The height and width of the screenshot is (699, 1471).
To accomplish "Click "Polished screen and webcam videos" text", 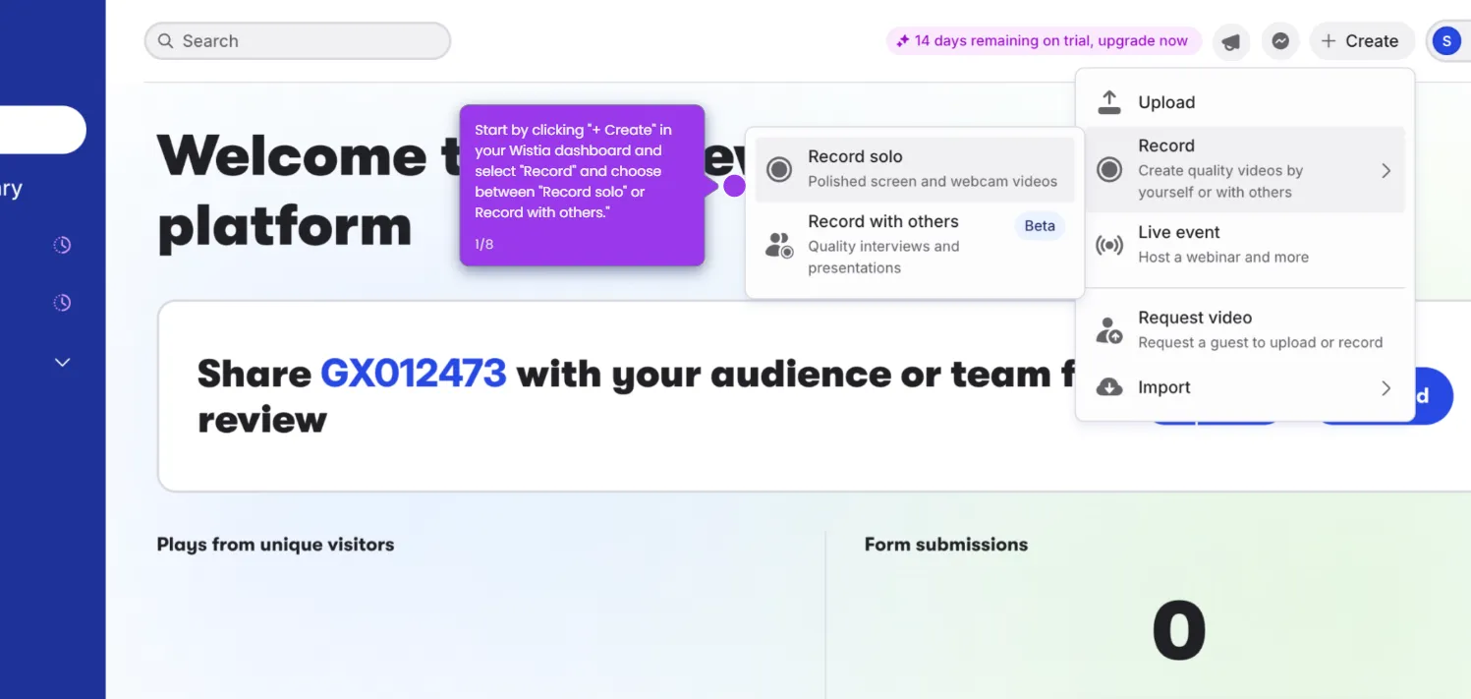I will point(933,182).
